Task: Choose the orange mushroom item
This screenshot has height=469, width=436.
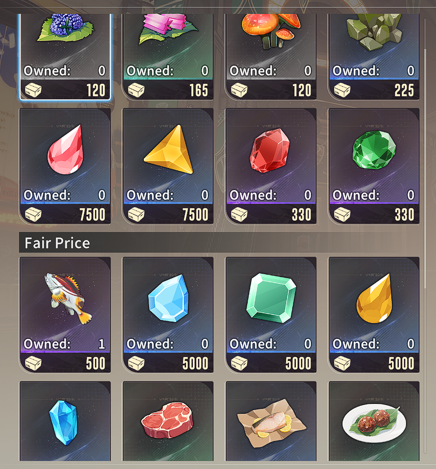Action: (x=271, y=56)
